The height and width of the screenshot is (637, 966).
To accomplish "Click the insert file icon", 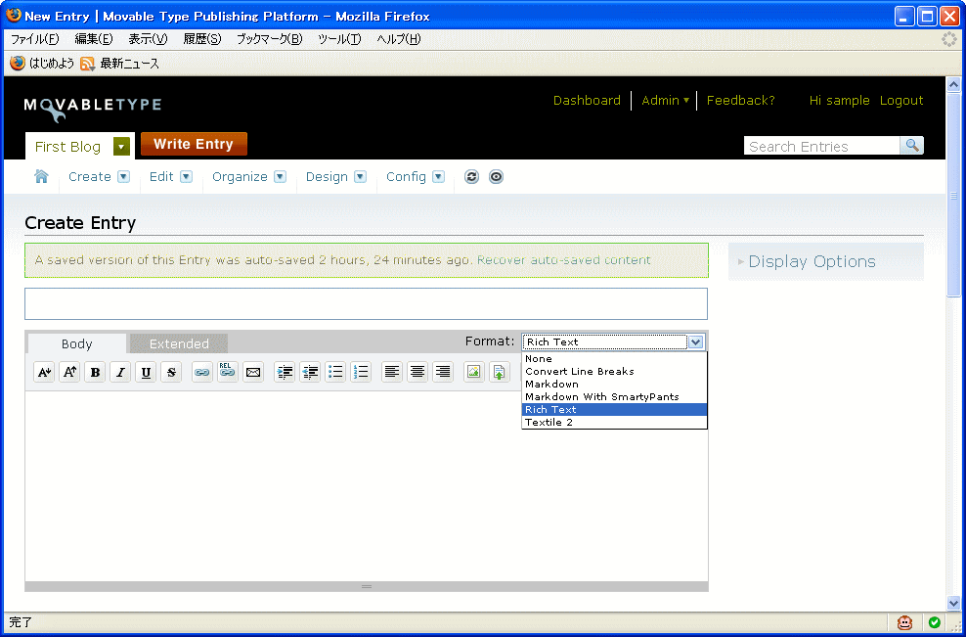I will click(x=499, y=372).
